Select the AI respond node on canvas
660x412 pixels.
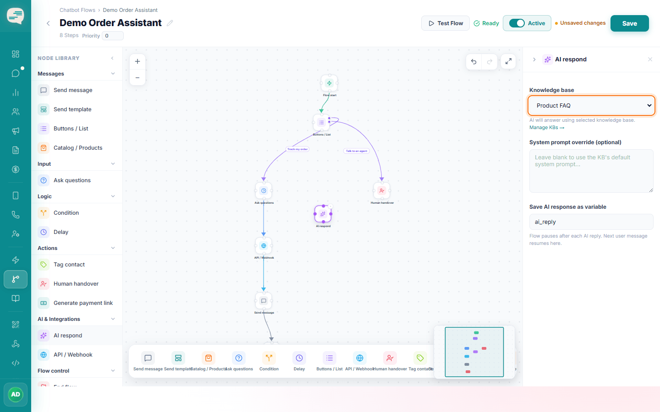click(x=323, y=214)
